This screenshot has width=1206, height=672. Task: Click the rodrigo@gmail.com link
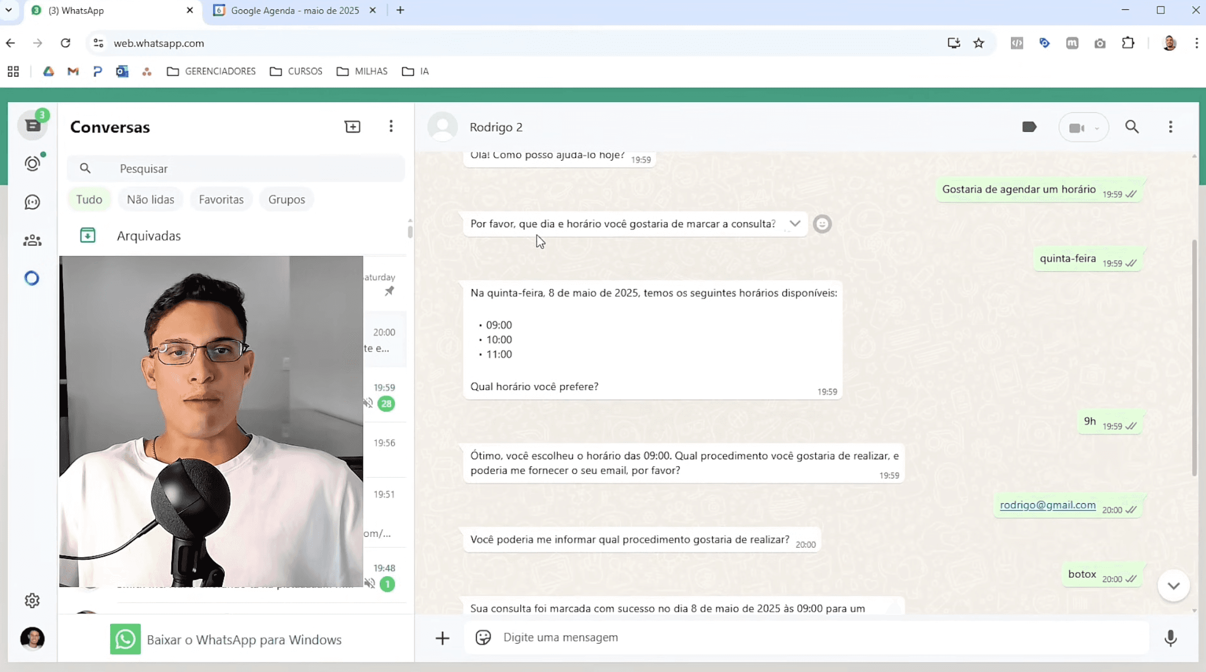(x=1048, y=505)
